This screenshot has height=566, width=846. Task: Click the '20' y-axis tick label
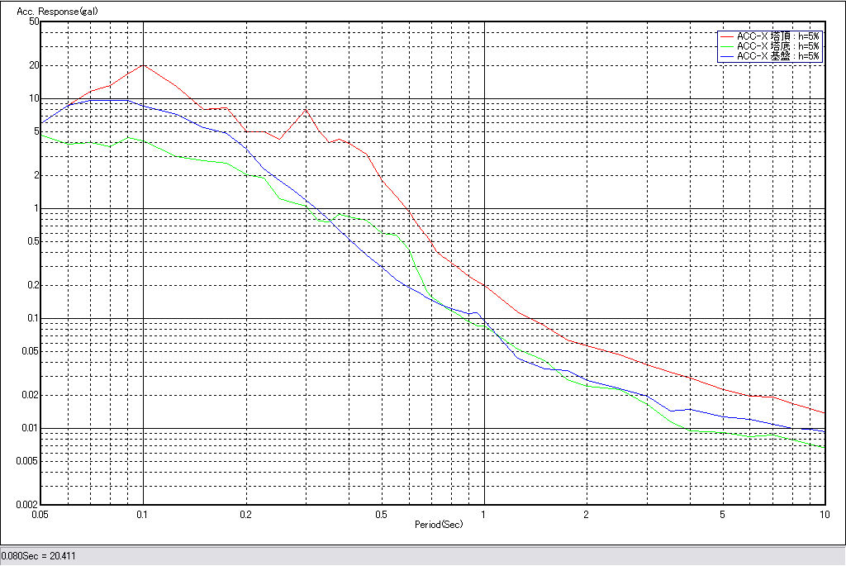[x=34, y=65]
